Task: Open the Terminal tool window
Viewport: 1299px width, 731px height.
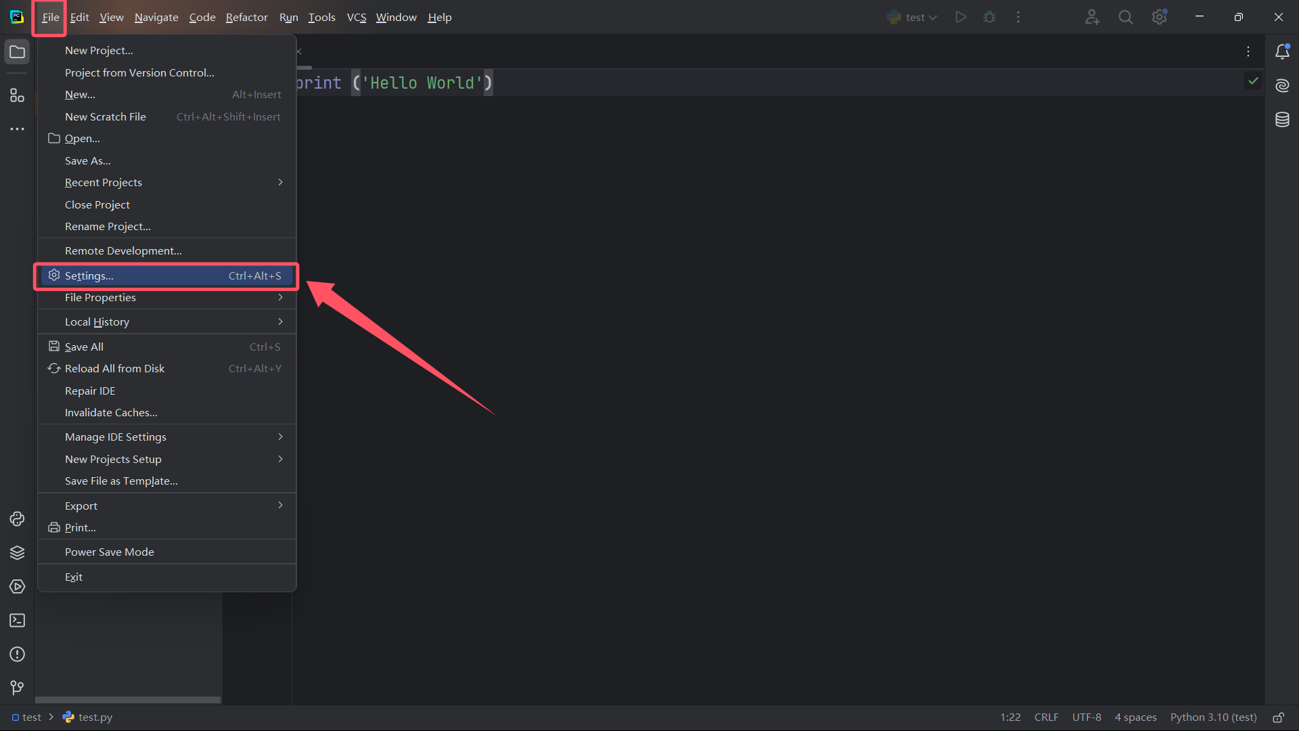Action: point(18,621)
